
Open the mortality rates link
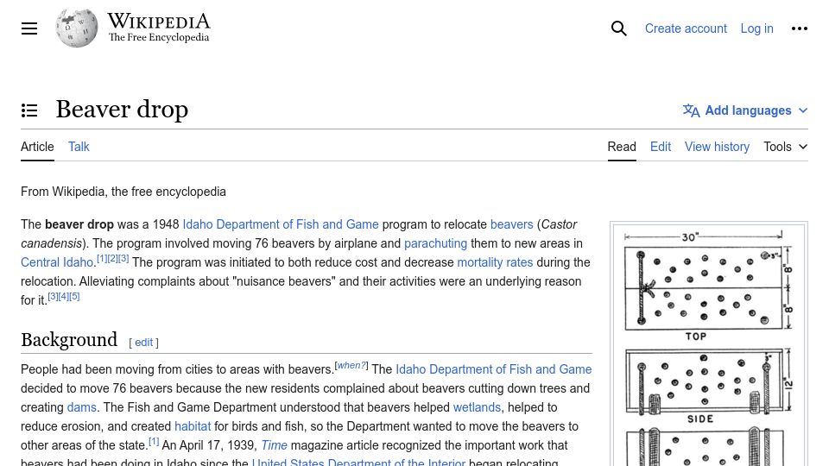pyautogui.click(x=495, y=262)
